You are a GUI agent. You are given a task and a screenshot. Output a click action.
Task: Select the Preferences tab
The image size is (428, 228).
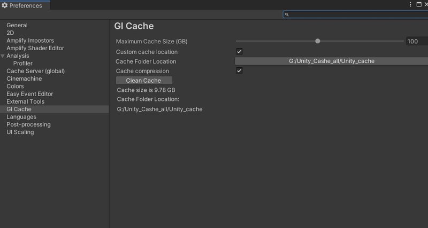(x=25, y=5)
